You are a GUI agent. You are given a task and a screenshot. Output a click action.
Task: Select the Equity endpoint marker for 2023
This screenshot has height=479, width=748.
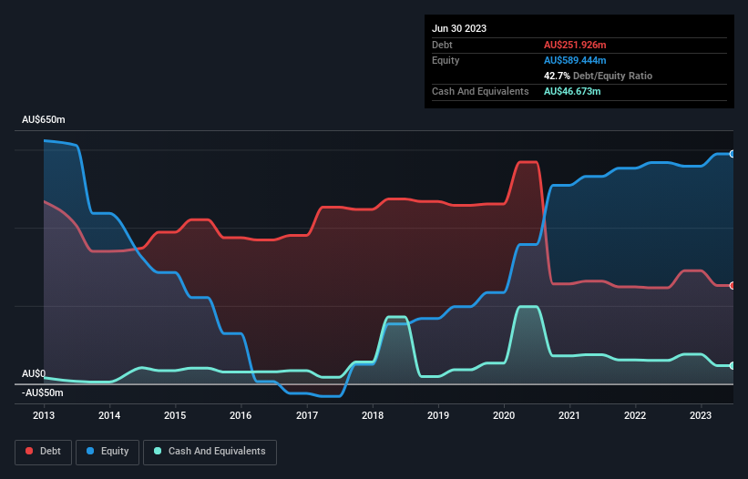733,154
